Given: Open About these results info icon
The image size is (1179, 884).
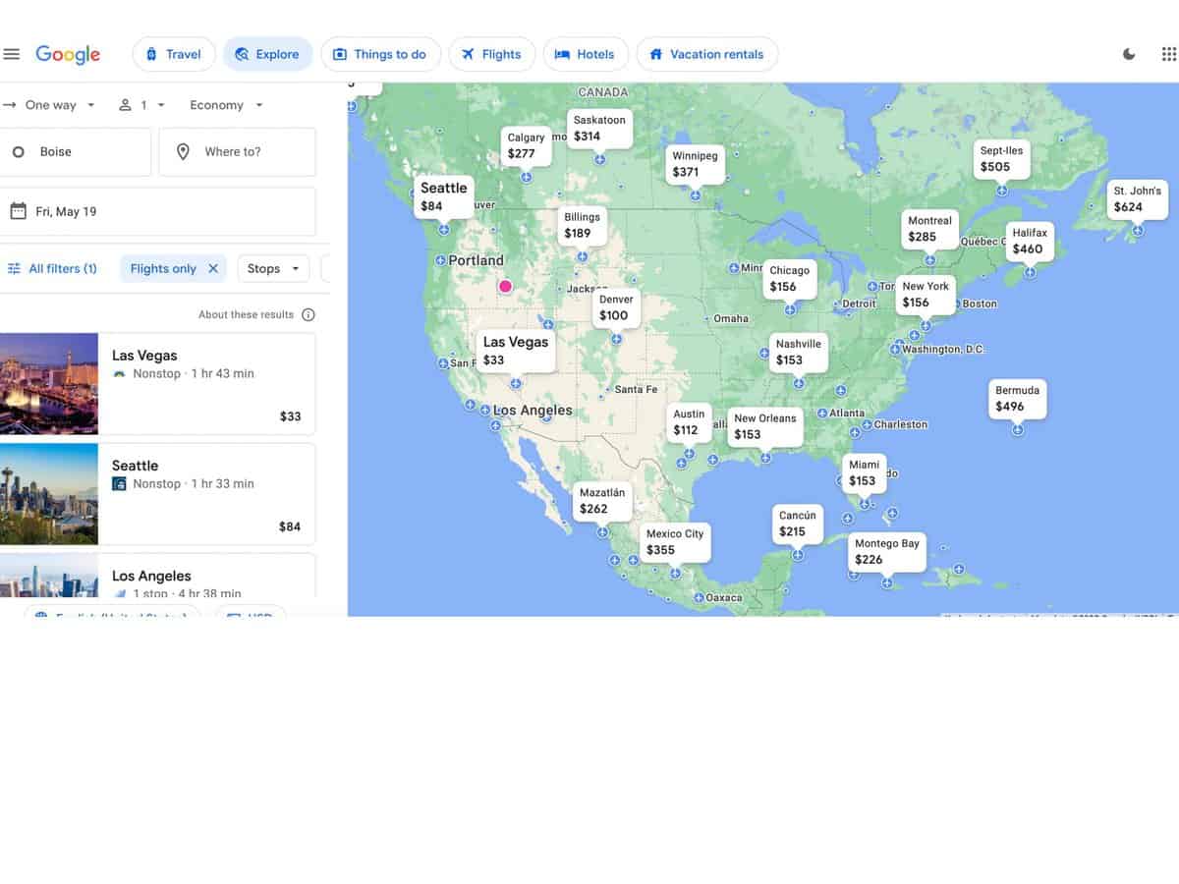Looking at the screenshot, I should click(309, 314).
